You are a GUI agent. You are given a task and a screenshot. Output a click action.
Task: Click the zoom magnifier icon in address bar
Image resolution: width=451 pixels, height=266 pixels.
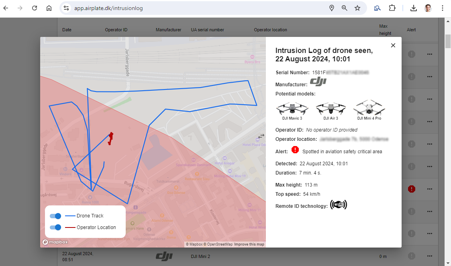click(x=344, y=8)
